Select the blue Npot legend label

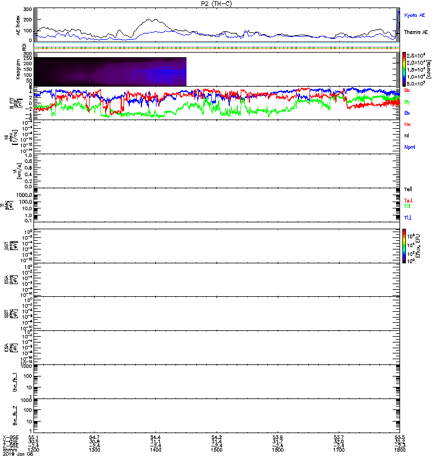tap(409, 147)
